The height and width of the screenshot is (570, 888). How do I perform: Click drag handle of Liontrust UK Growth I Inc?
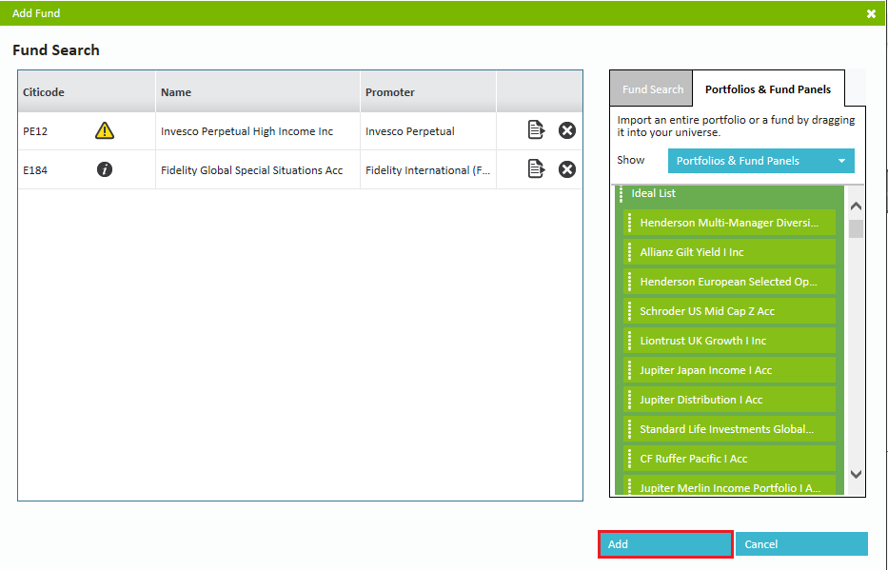coord(630,340)
